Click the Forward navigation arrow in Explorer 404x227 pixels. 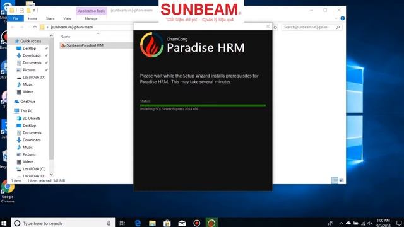22,27
